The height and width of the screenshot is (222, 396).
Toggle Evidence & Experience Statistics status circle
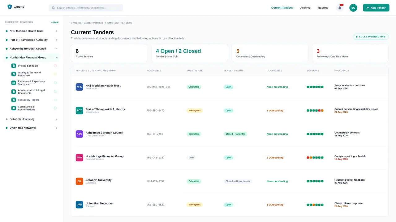point(55,83)
